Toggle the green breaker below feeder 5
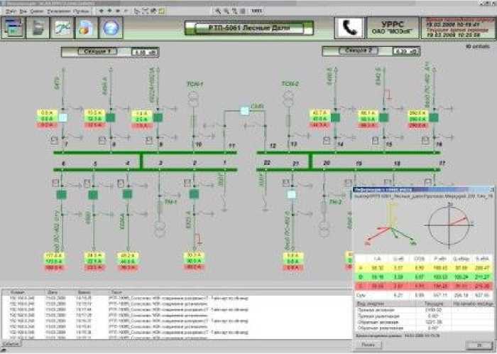This screenshot has width=497, height=354. [93, 194]
